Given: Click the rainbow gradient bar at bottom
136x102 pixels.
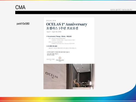Looking at the screenshot, I should 68,99.
